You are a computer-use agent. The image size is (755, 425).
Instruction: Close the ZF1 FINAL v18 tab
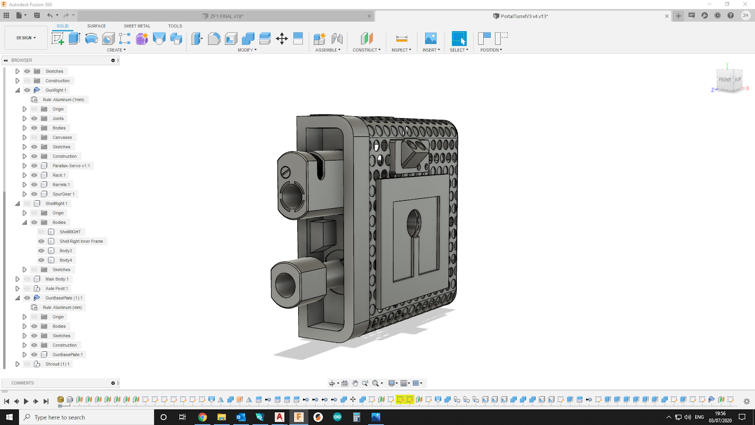[369, 16]
